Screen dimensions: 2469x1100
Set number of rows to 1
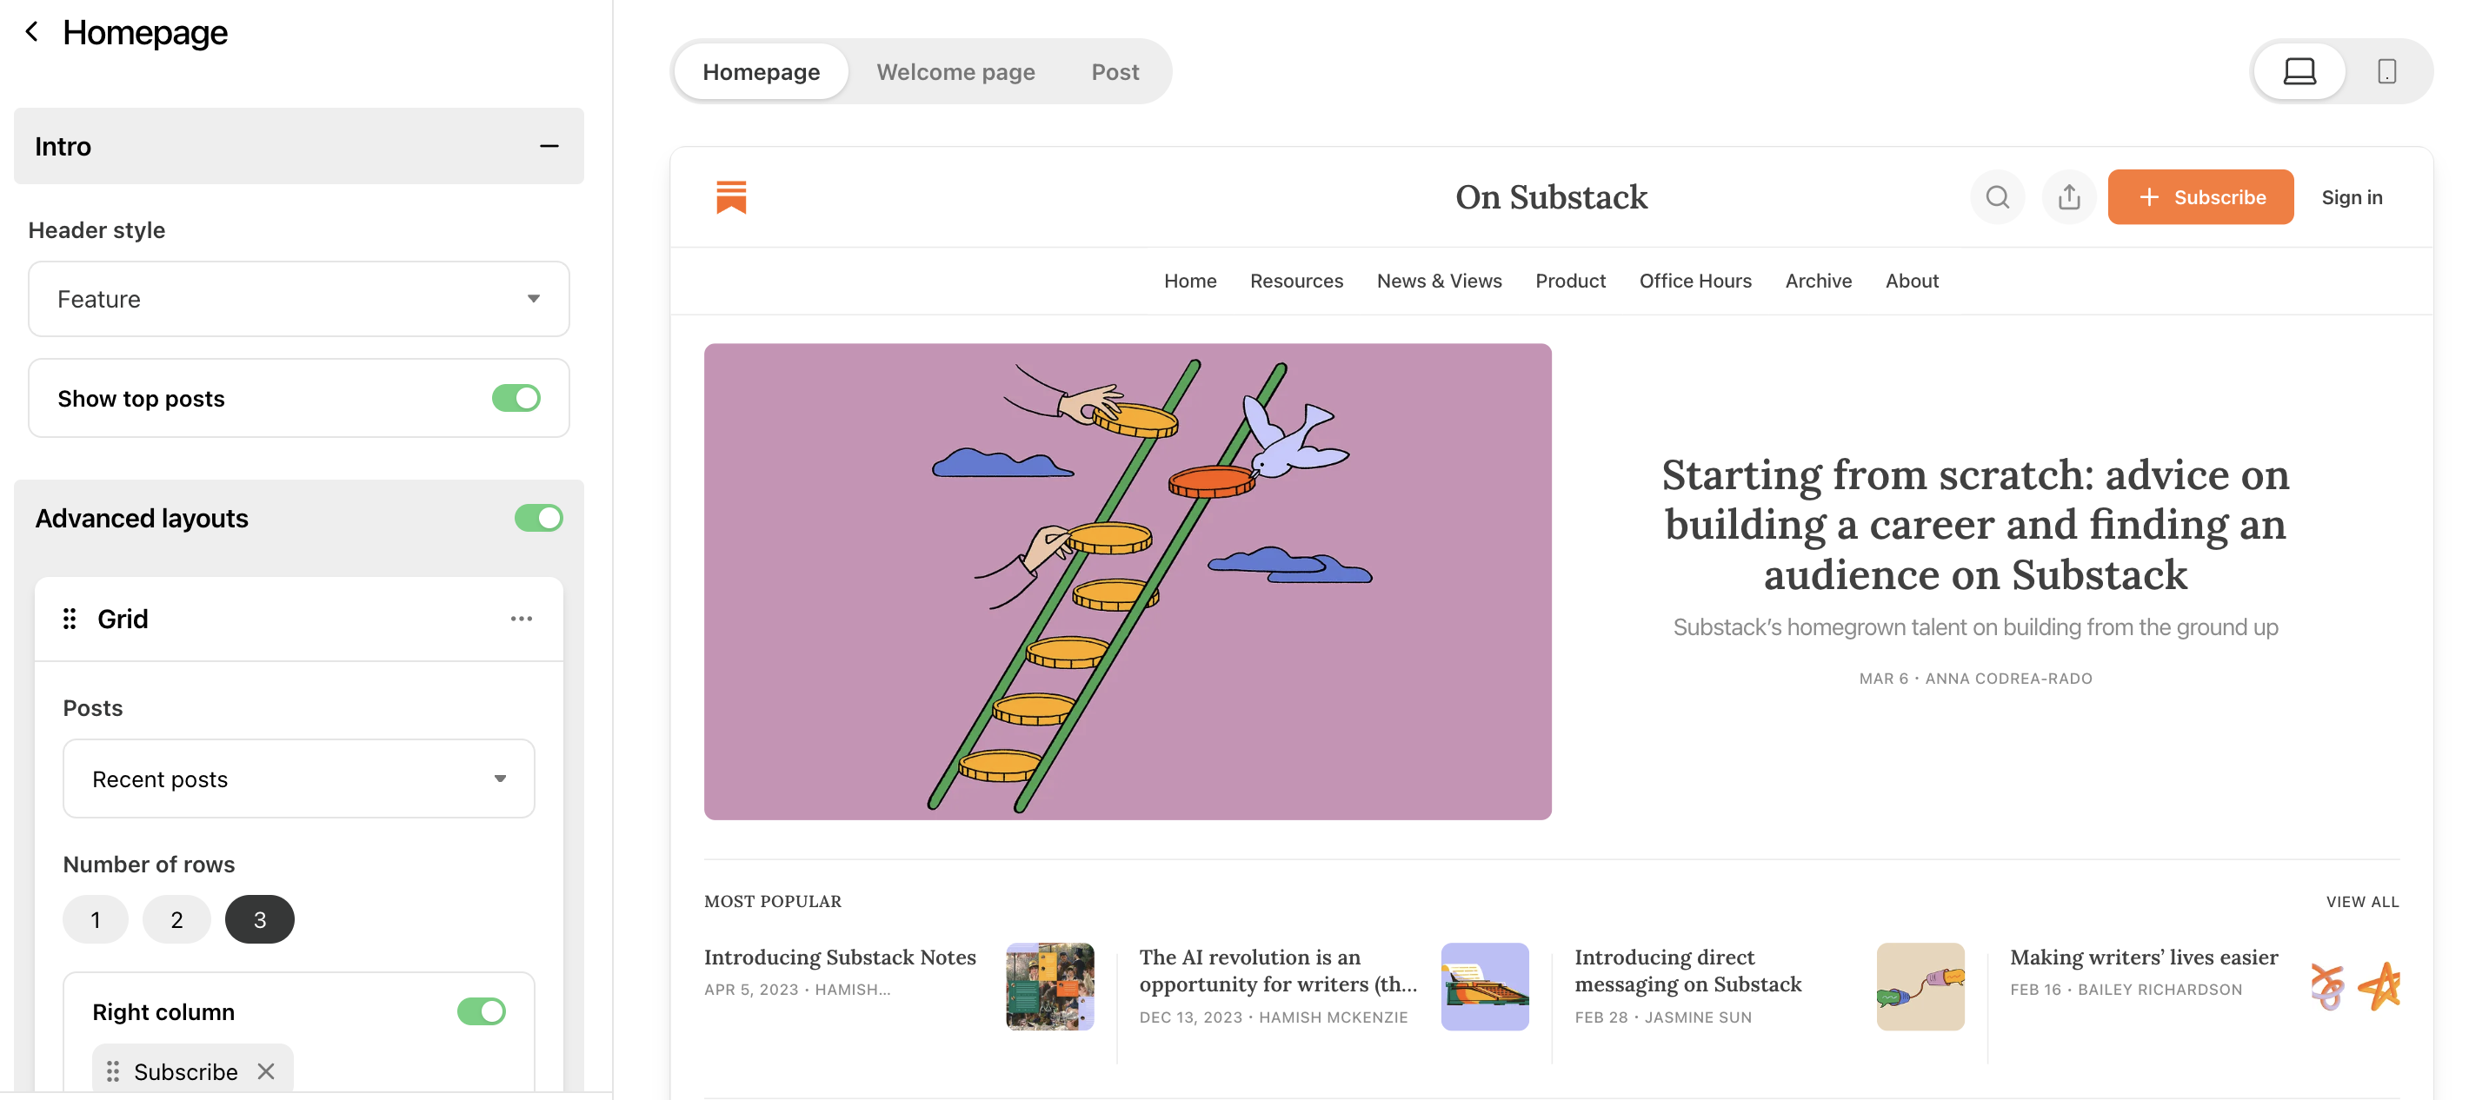95,919
